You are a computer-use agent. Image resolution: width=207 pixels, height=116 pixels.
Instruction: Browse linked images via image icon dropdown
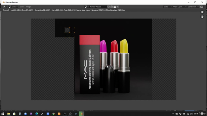[87, 7]
